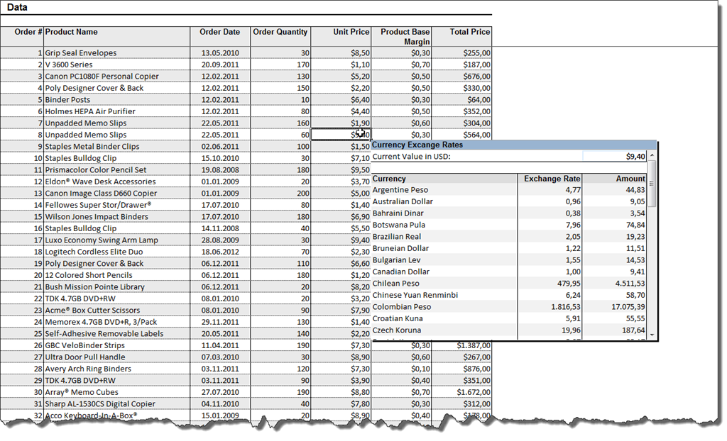This screenshot has height=441, width=727.
Task: Select the Holmes HEPA Air Purifier cell
Action: (117, 111)
